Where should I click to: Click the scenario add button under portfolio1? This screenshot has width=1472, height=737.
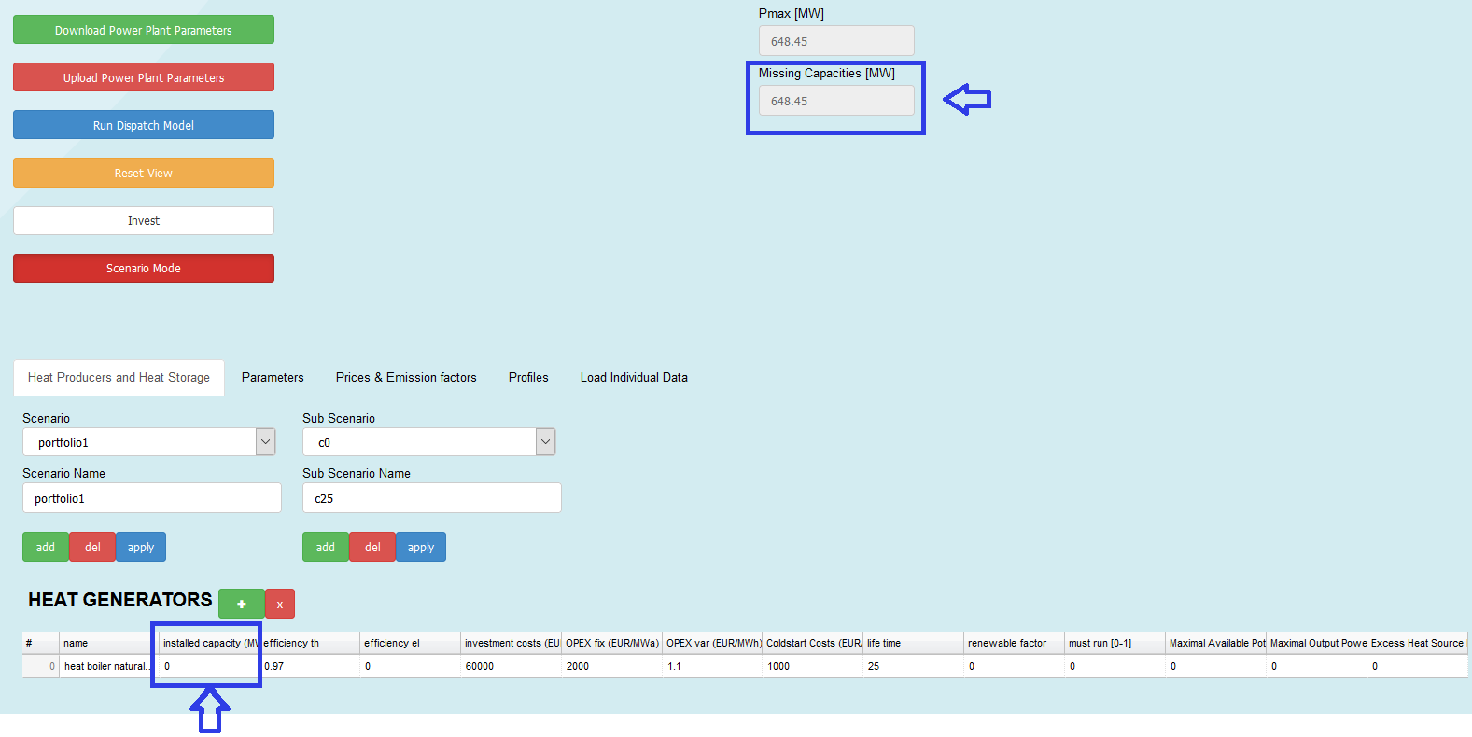(x=46, y=547)
